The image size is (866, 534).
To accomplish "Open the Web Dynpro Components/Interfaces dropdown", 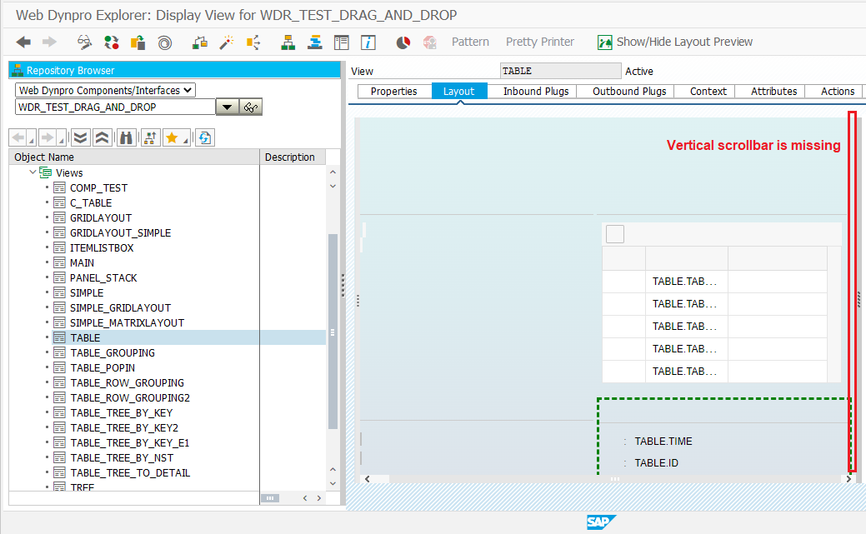I will coord(105,90).
